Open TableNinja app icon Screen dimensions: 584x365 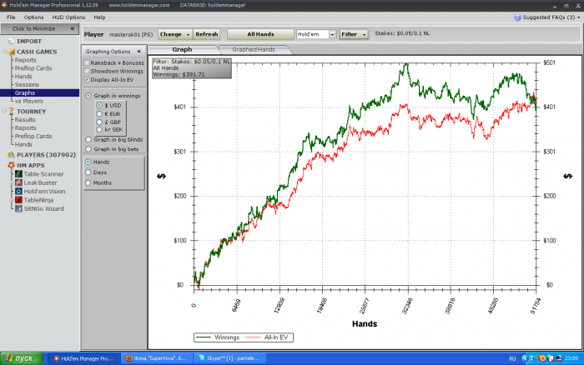(x=18, y=200)
